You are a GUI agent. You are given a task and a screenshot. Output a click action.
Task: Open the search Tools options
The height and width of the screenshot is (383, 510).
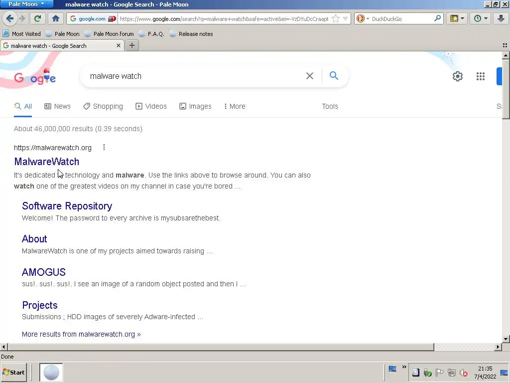point(330,106)
